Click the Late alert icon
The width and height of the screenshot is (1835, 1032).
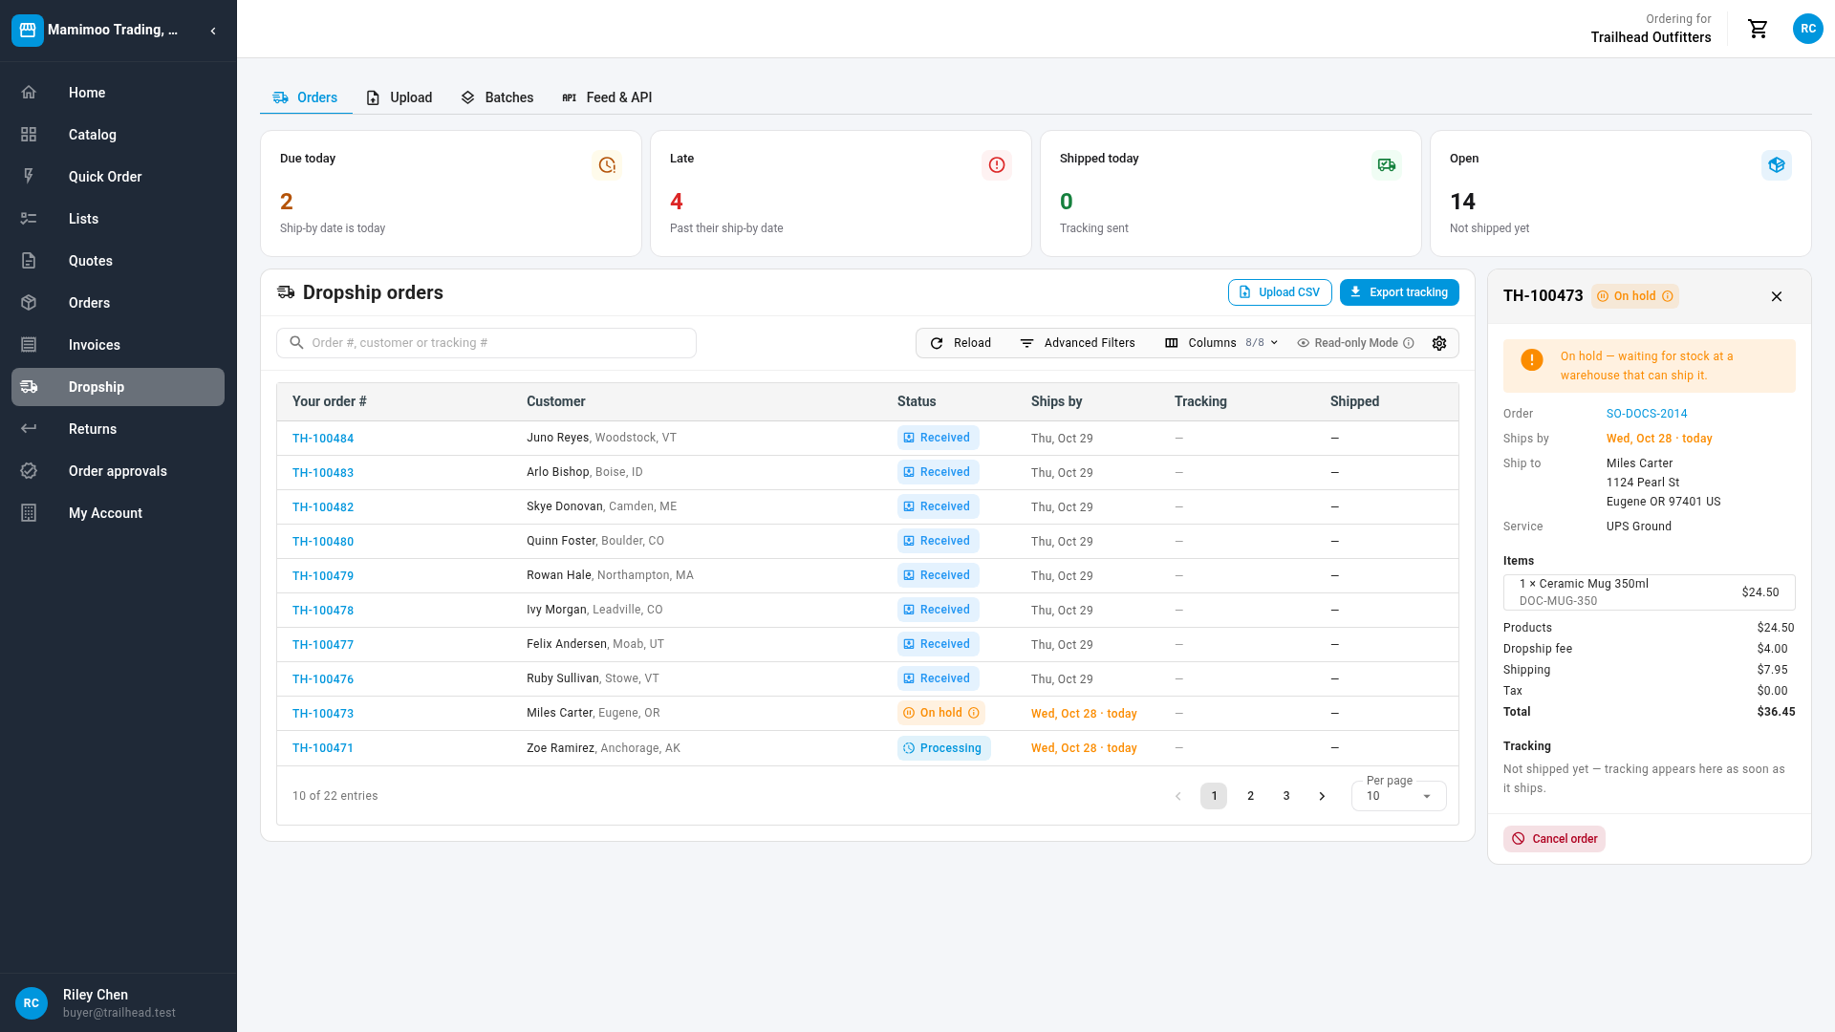[x=997, y=165]
